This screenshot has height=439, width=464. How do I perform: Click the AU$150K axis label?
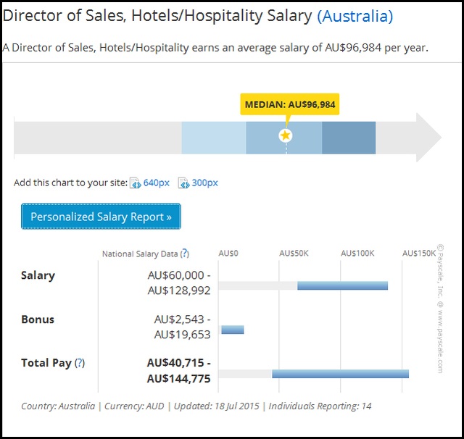pos(420,254)
